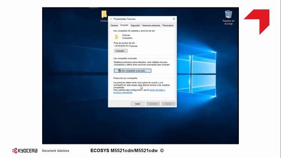
Task: Click the Compartido status text under Facturas
Action: tap(127, 38)
